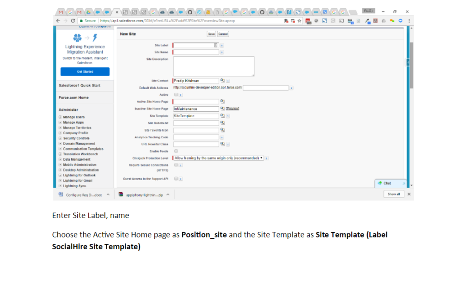Viewport: 463px width, 303px height.
Task: Open the Site Contact lookup icon
Action: click(222, 80)
